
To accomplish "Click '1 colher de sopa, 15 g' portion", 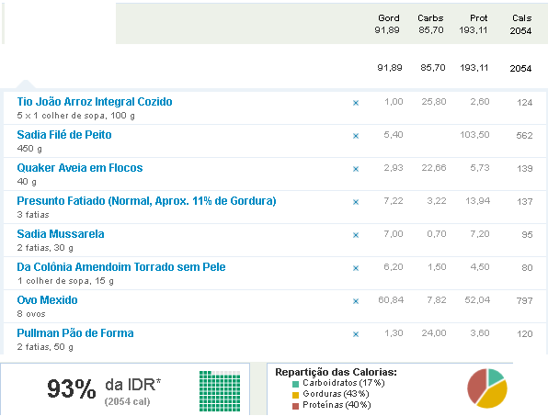I will click(x=65, y=281).
